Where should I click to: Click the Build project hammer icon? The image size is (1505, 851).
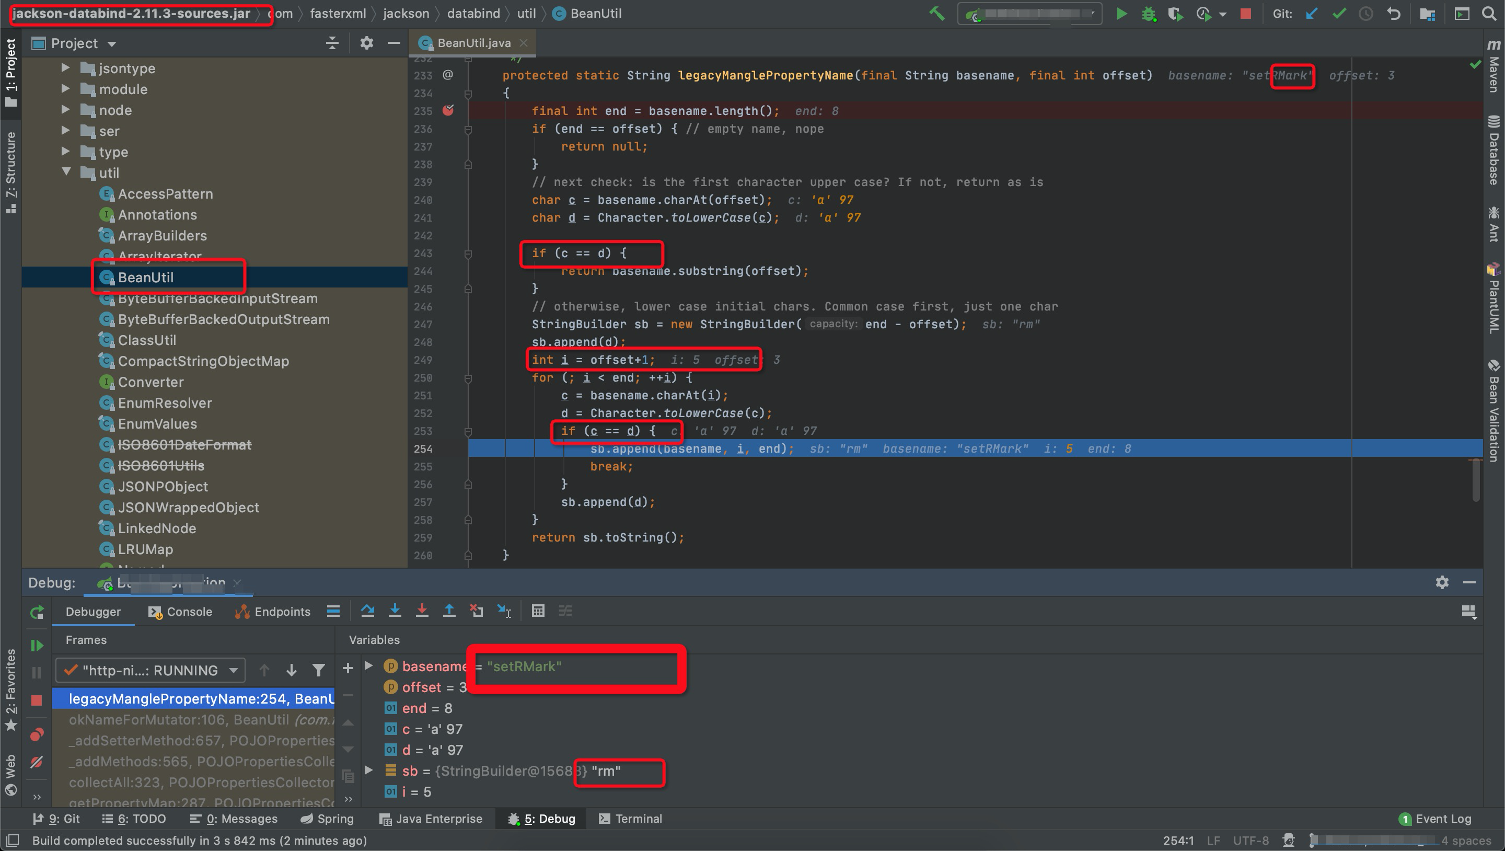[x=937, y=14]
